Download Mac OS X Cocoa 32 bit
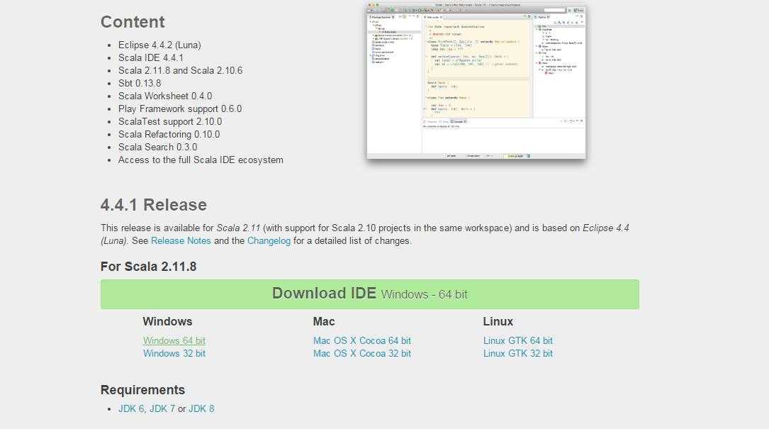The image size is (769, 429). (362, 353)
